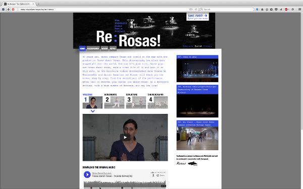303x189 pixels.
Task: Click the Adblock Plus red icon
Action: pyautogui.click(x=286, y=9)
